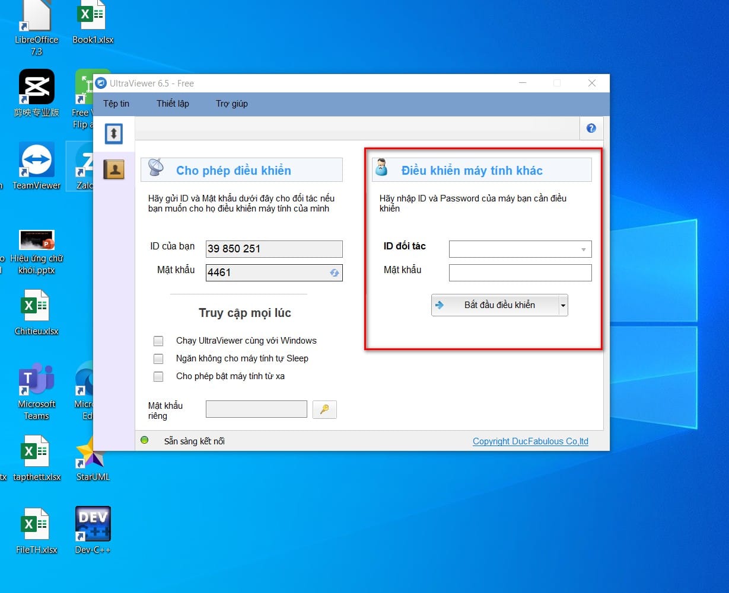729x593 pixels.
Task: Click the Điều khiển máy tính khác heading
Action: [472, 171]
